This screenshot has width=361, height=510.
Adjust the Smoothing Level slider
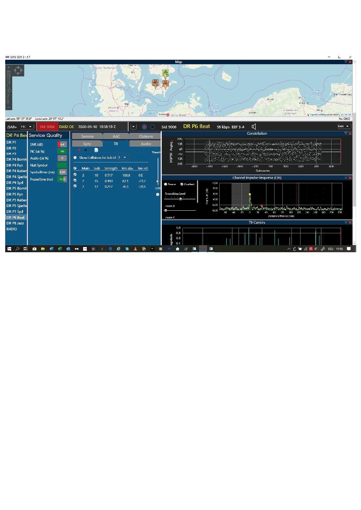pos(181,199)
